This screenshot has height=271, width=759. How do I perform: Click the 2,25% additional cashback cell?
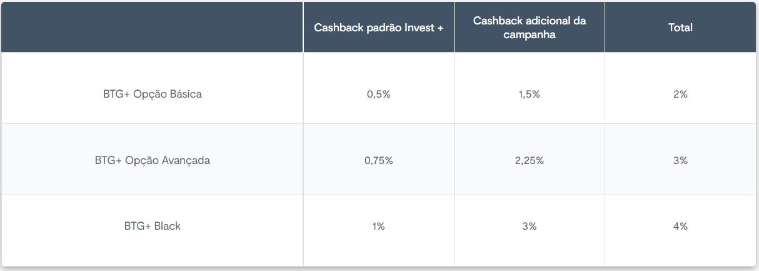tap(529, 161)
